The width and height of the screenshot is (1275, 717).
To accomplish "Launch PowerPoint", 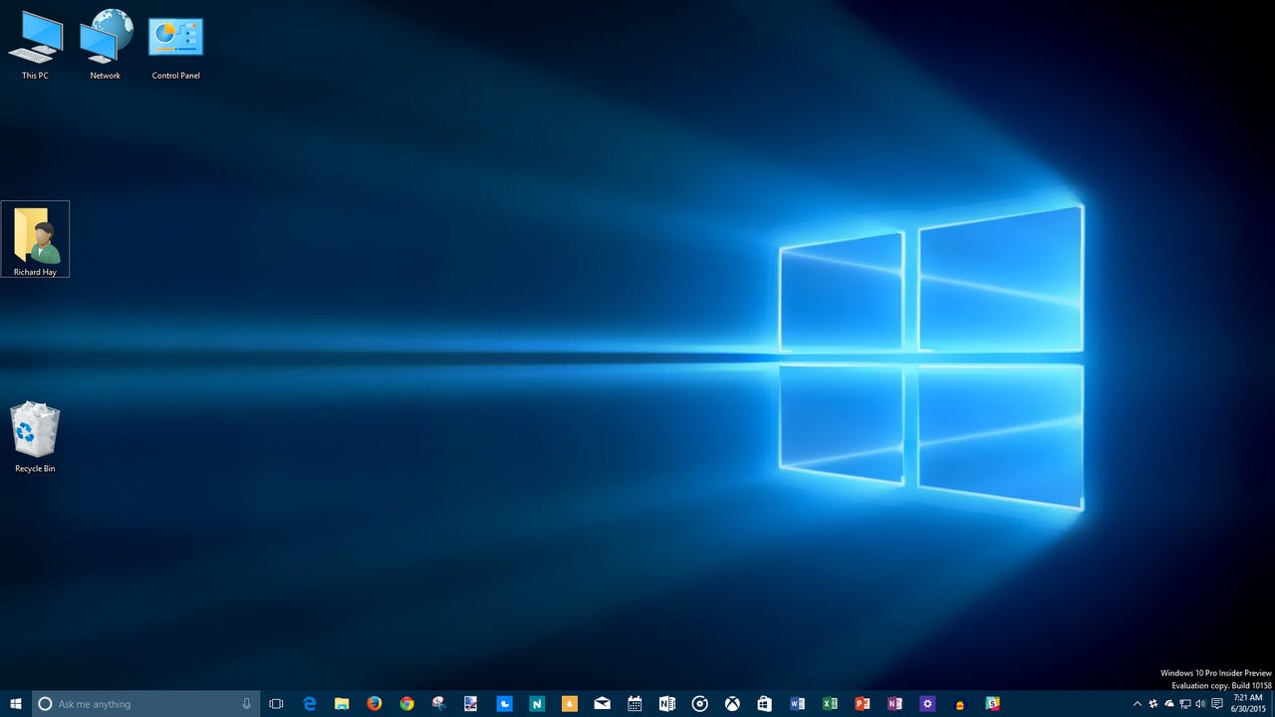I will pyautogui.click(x=862, y=704).
